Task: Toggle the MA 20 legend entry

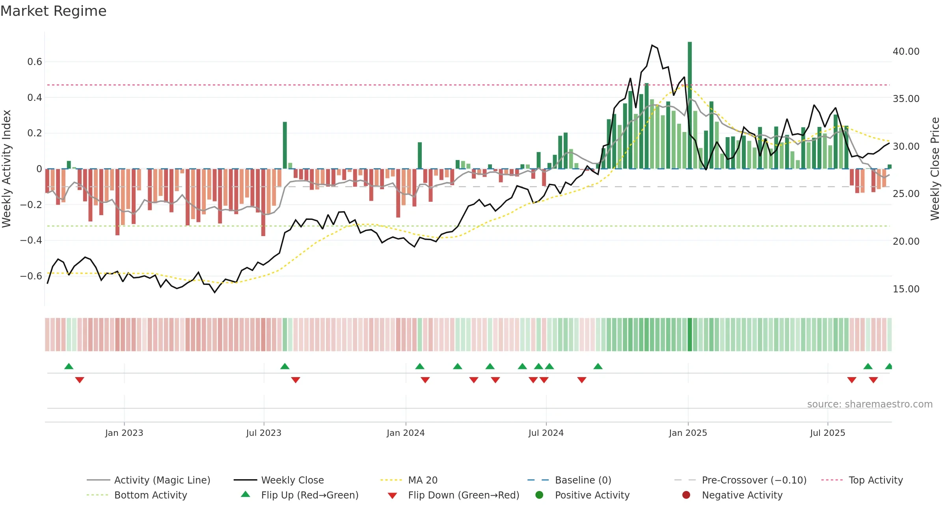Action: pos(409,480)
